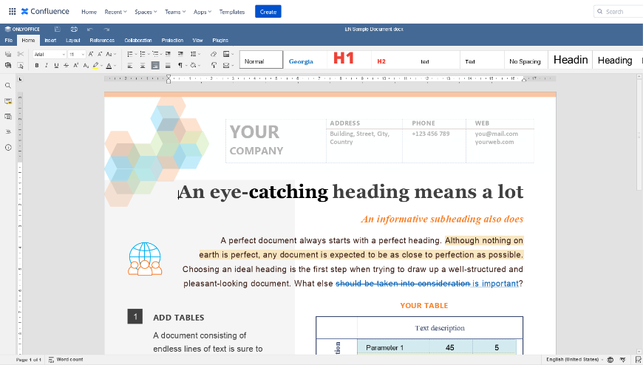Screen dimensions: 643x365
Task: Open the Comments panel in left sidebar
Action: [x=8, y=101]
